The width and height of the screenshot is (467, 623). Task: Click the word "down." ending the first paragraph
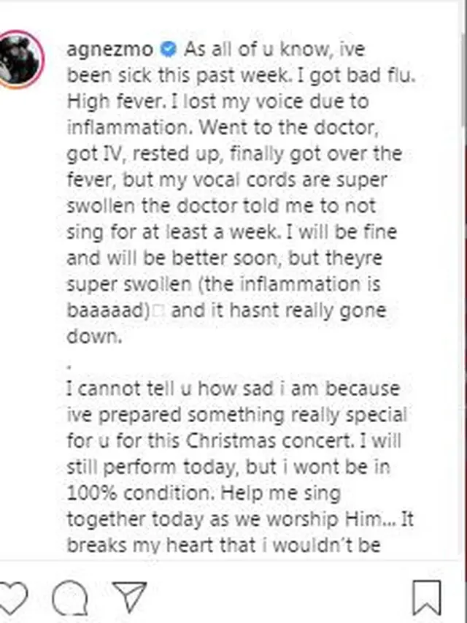[x=95, y=336]
